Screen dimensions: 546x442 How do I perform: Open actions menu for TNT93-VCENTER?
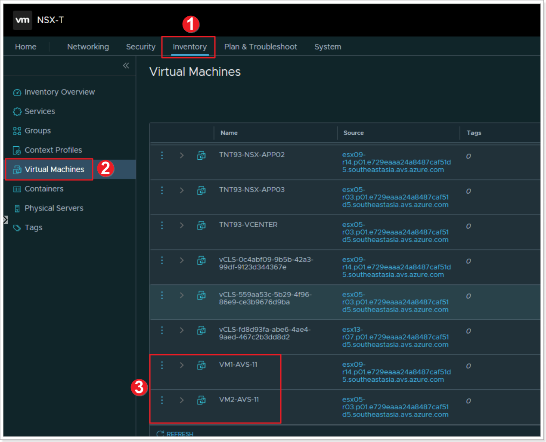click(162, 225)
